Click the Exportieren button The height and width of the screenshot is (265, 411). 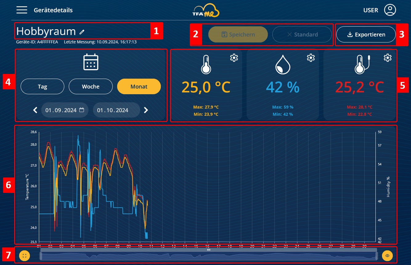point(366,35)
